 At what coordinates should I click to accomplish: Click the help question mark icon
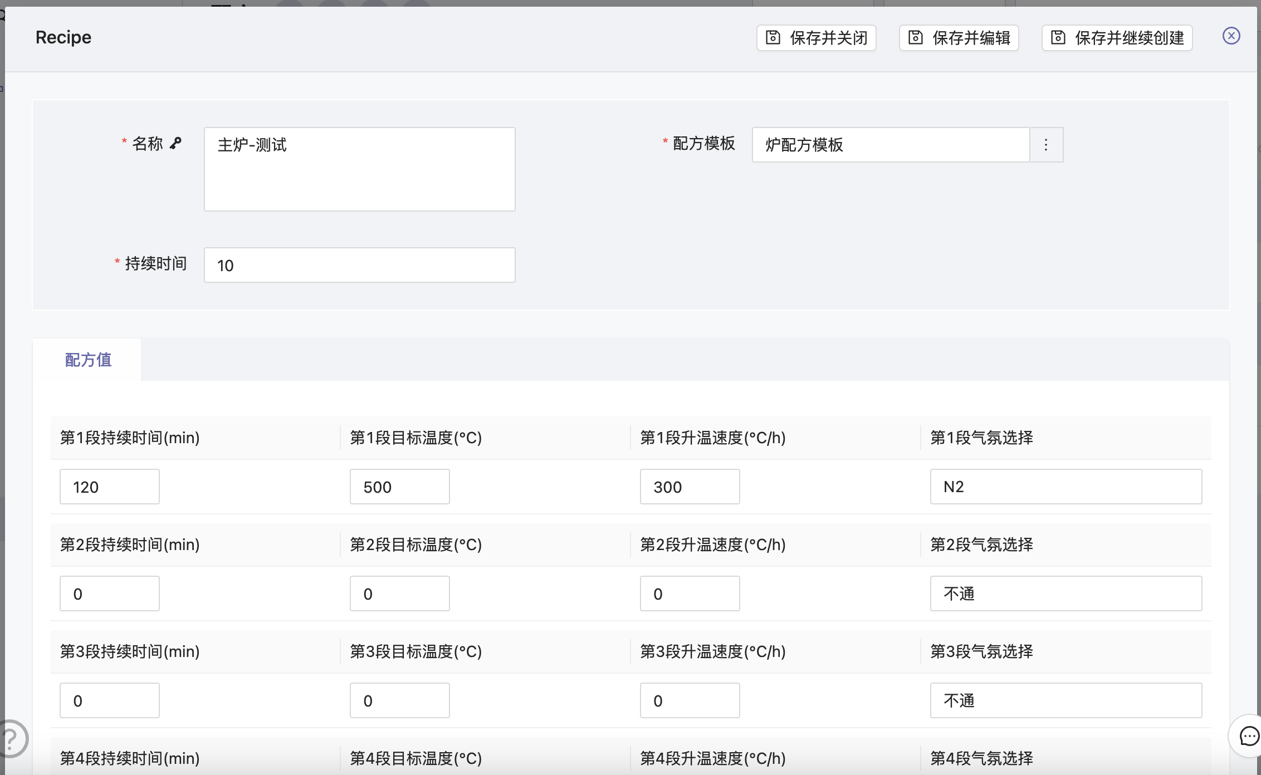(10, 739)
